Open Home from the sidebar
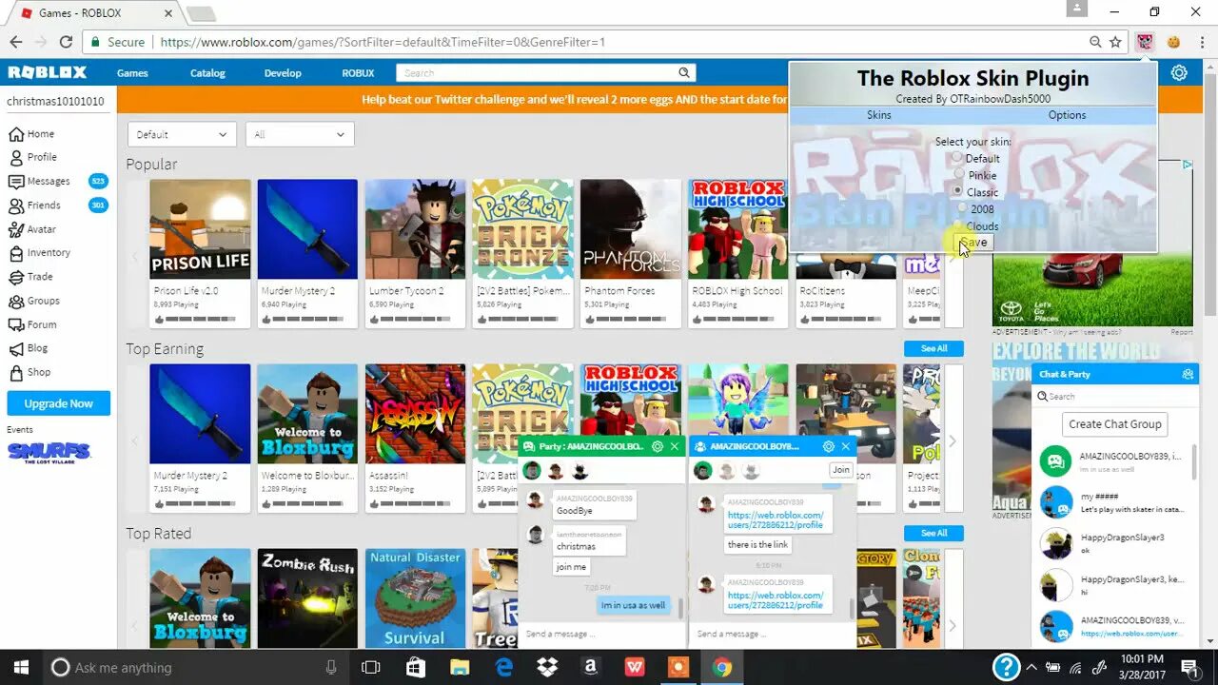The image size is (1218, 685). 31,134
